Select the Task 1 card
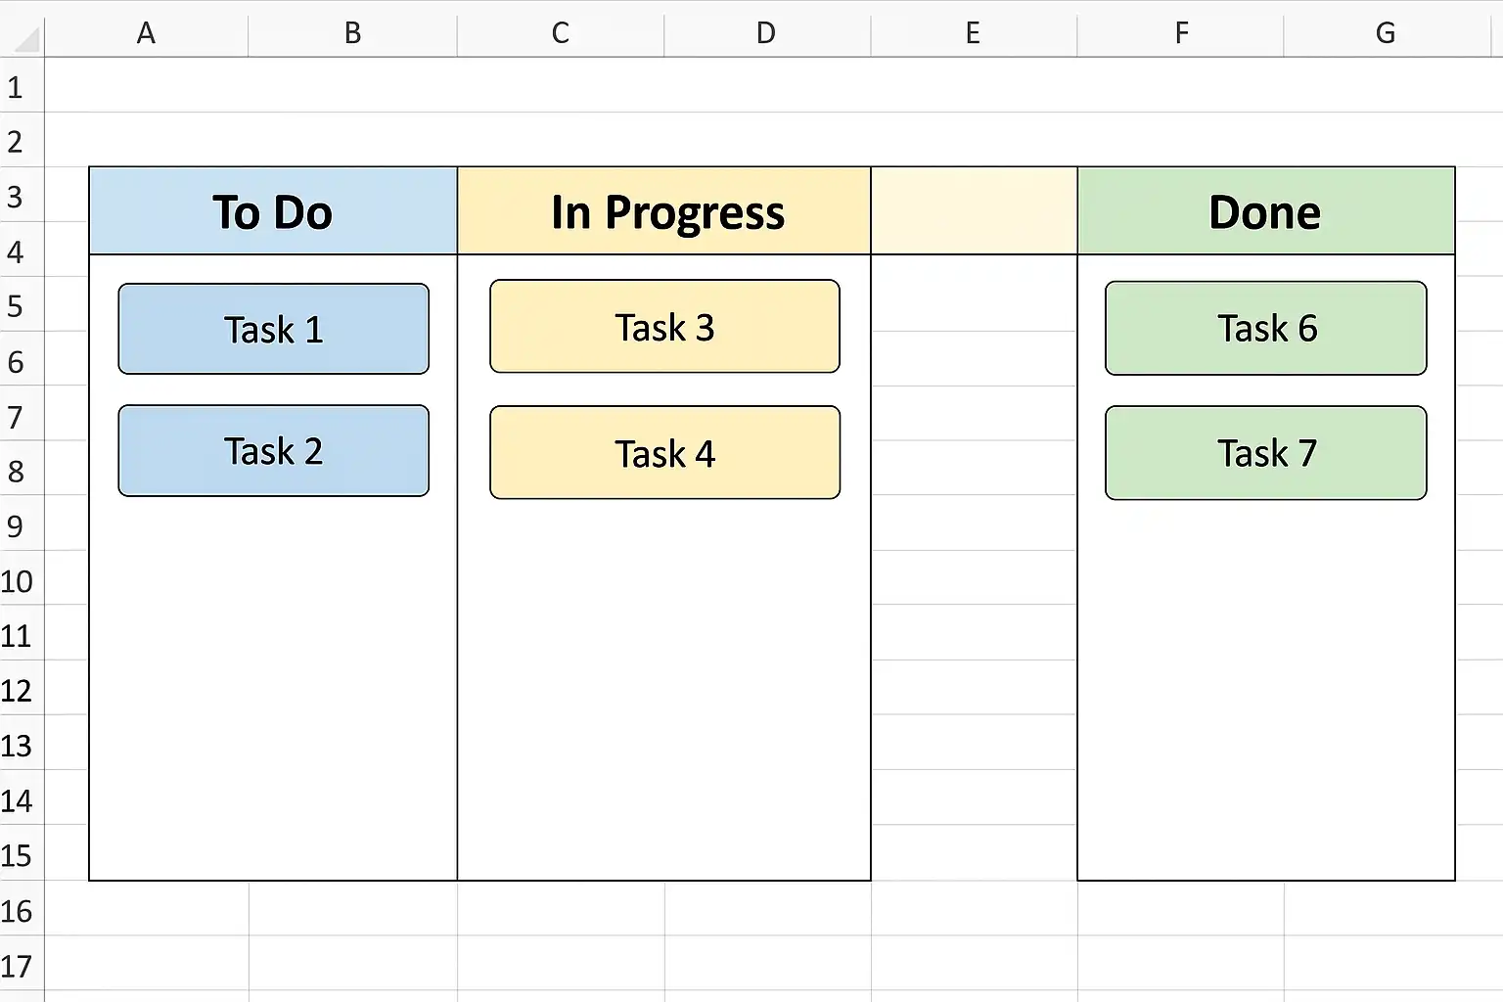Viewport: 1503px width, 1002px height. coord(273,330)
